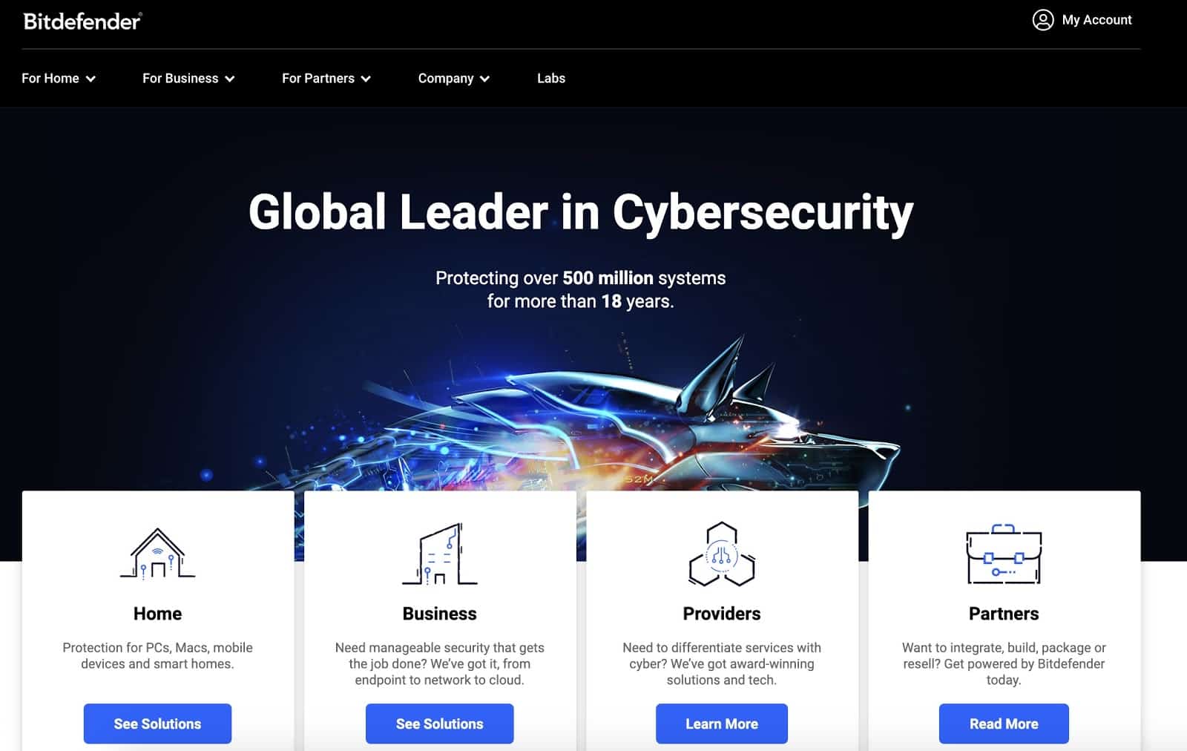The width and height of the screenshot is (1187, 751).
Task: Click the Business building icon
Action: [440, 554]
